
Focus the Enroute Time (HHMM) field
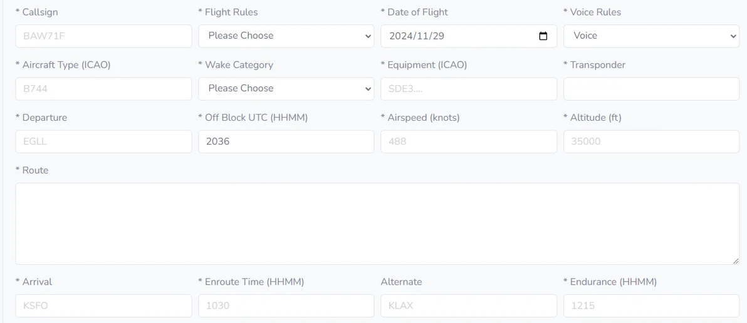[286, 305]
